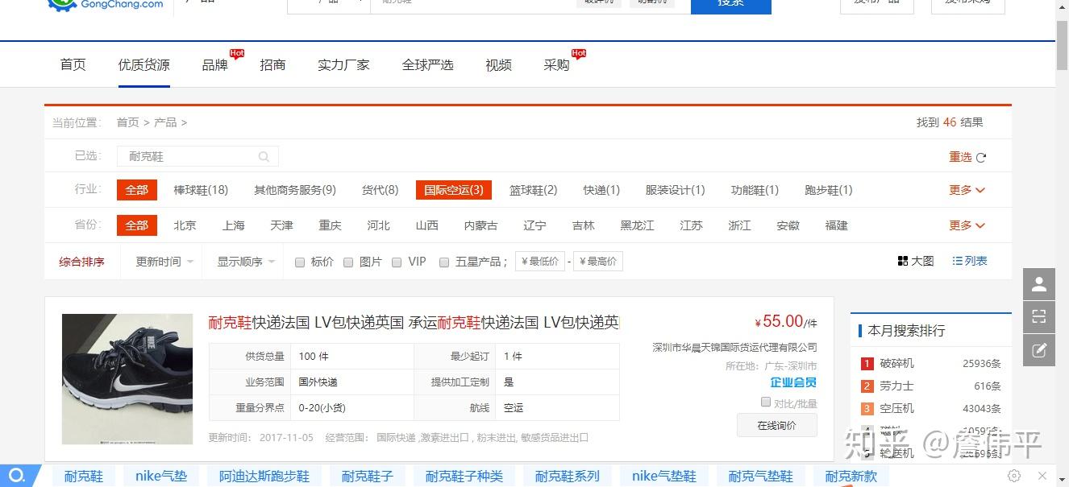Tick the VIP checkbox
1069x487 pixels.
397,262
